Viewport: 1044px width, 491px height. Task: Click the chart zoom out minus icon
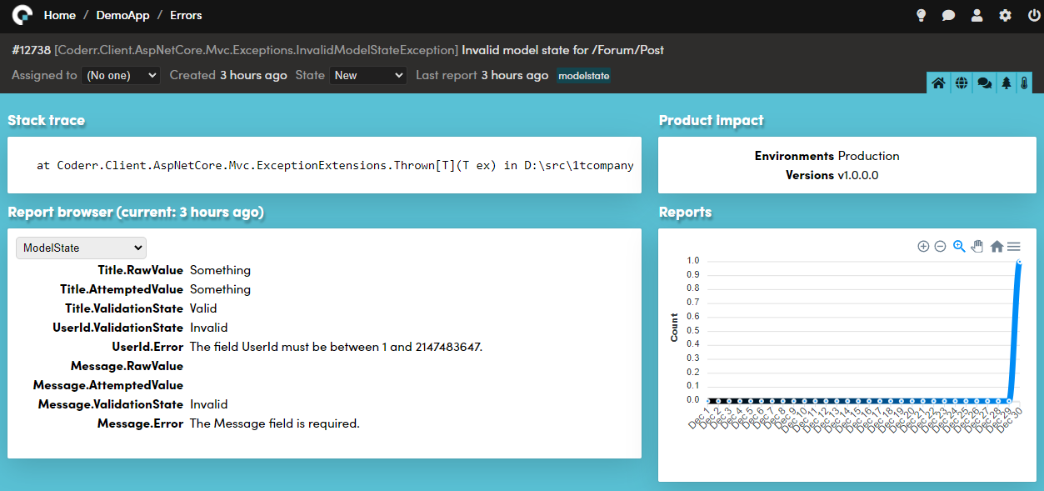tap(940, 246)
